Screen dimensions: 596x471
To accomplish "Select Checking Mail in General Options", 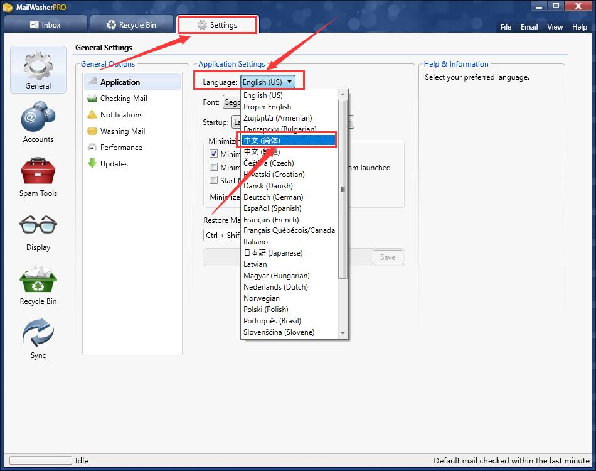I will click(x=132, y=99).
